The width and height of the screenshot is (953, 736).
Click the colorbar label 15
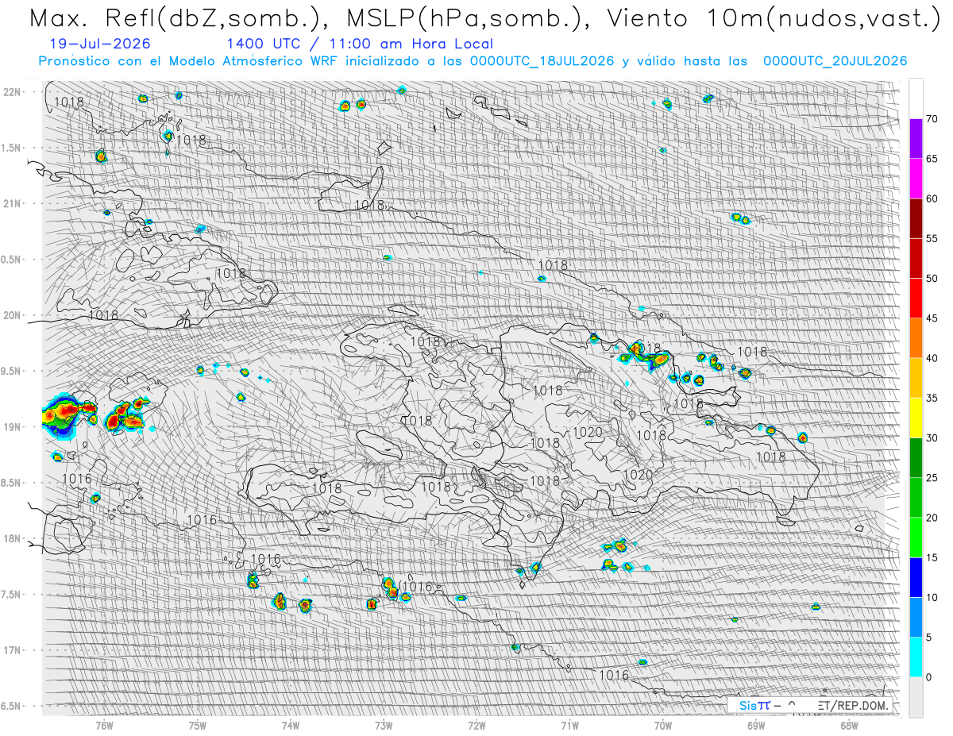932,557
